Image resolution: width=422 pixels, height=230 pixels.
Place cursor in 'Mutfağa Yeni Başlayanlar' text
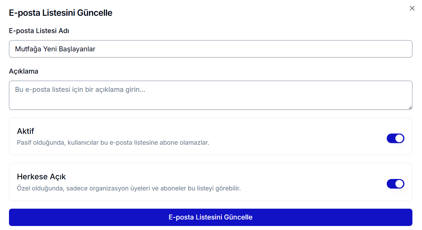pyautogui.click(x=55, y=49)
